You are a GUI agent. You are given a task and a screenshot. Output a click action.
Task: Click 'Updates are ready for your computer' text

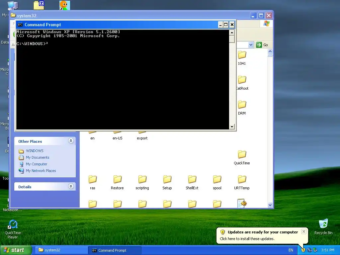(263, 232)
